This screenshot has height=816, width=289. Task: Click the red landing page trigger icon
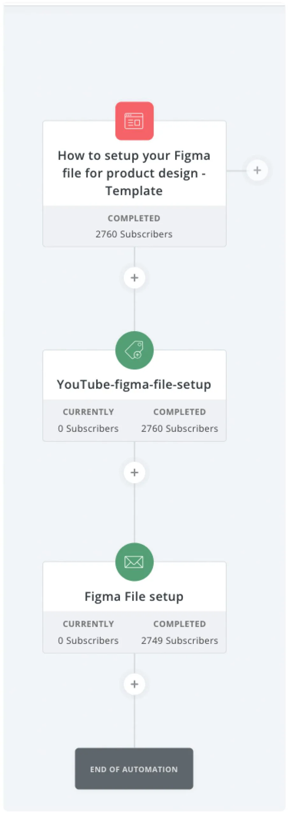click(x=134, y=121)
